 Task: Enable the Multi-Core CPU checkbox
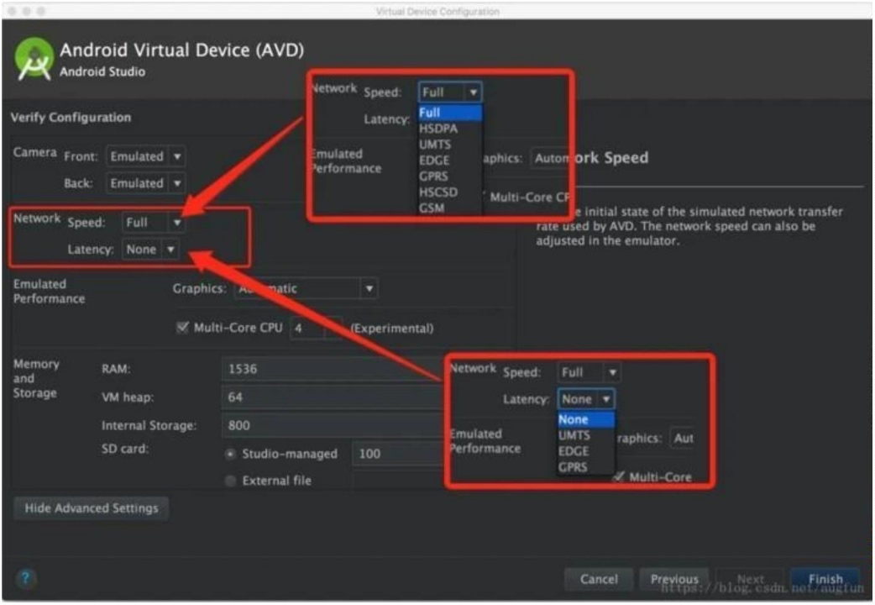click(182, 328)
